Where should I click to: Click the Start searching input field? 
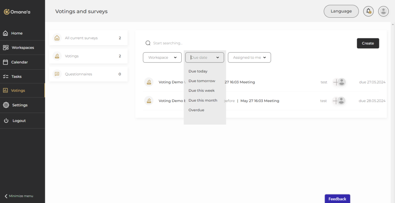[231, 43]
